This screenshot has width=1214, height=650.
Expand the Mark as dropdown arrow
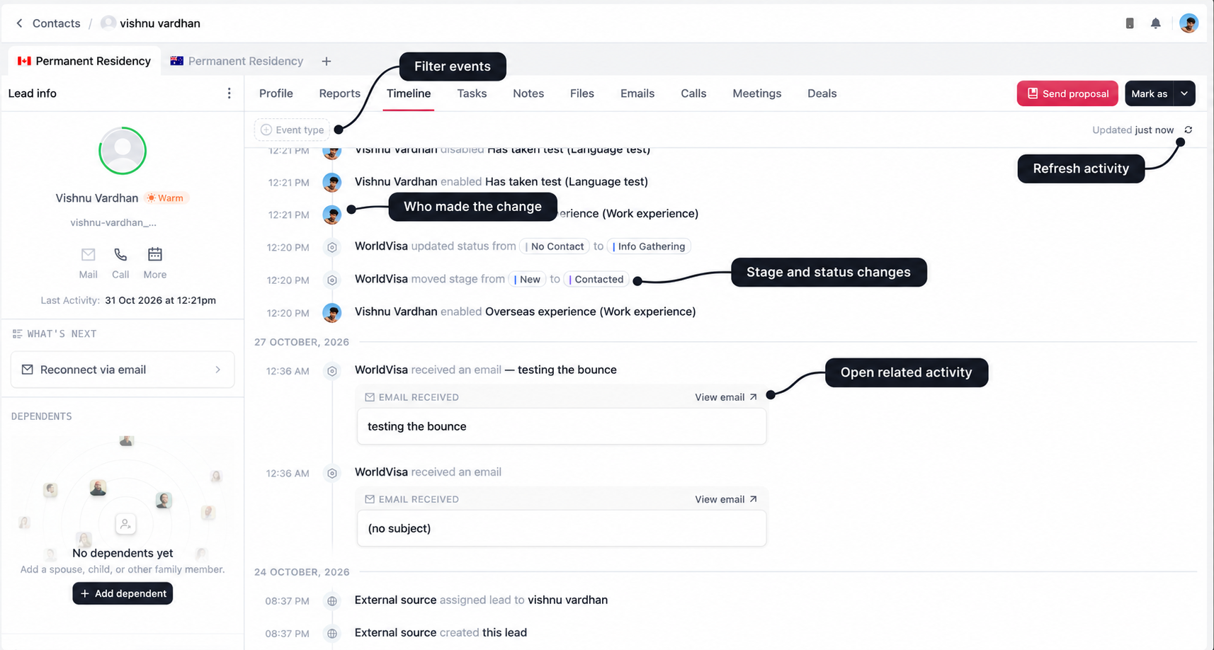pyautogui.click(x=1184, y=93)
